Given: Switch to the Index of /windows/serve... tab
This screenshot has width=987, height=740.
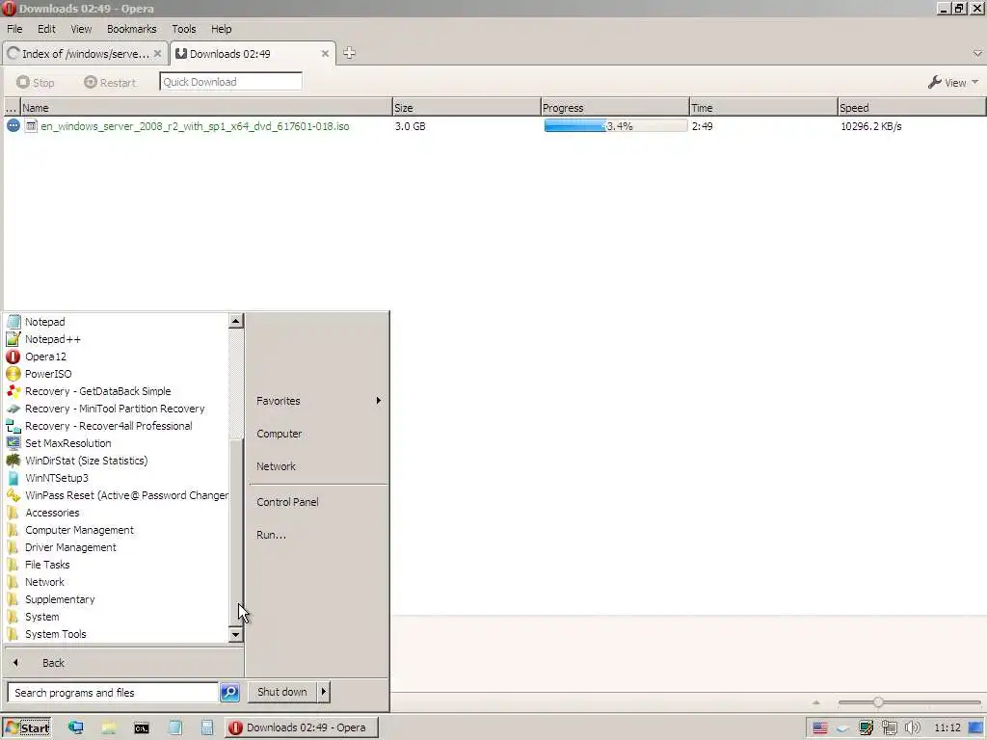Looking at the screenshot, I should [x=85, y=54].
